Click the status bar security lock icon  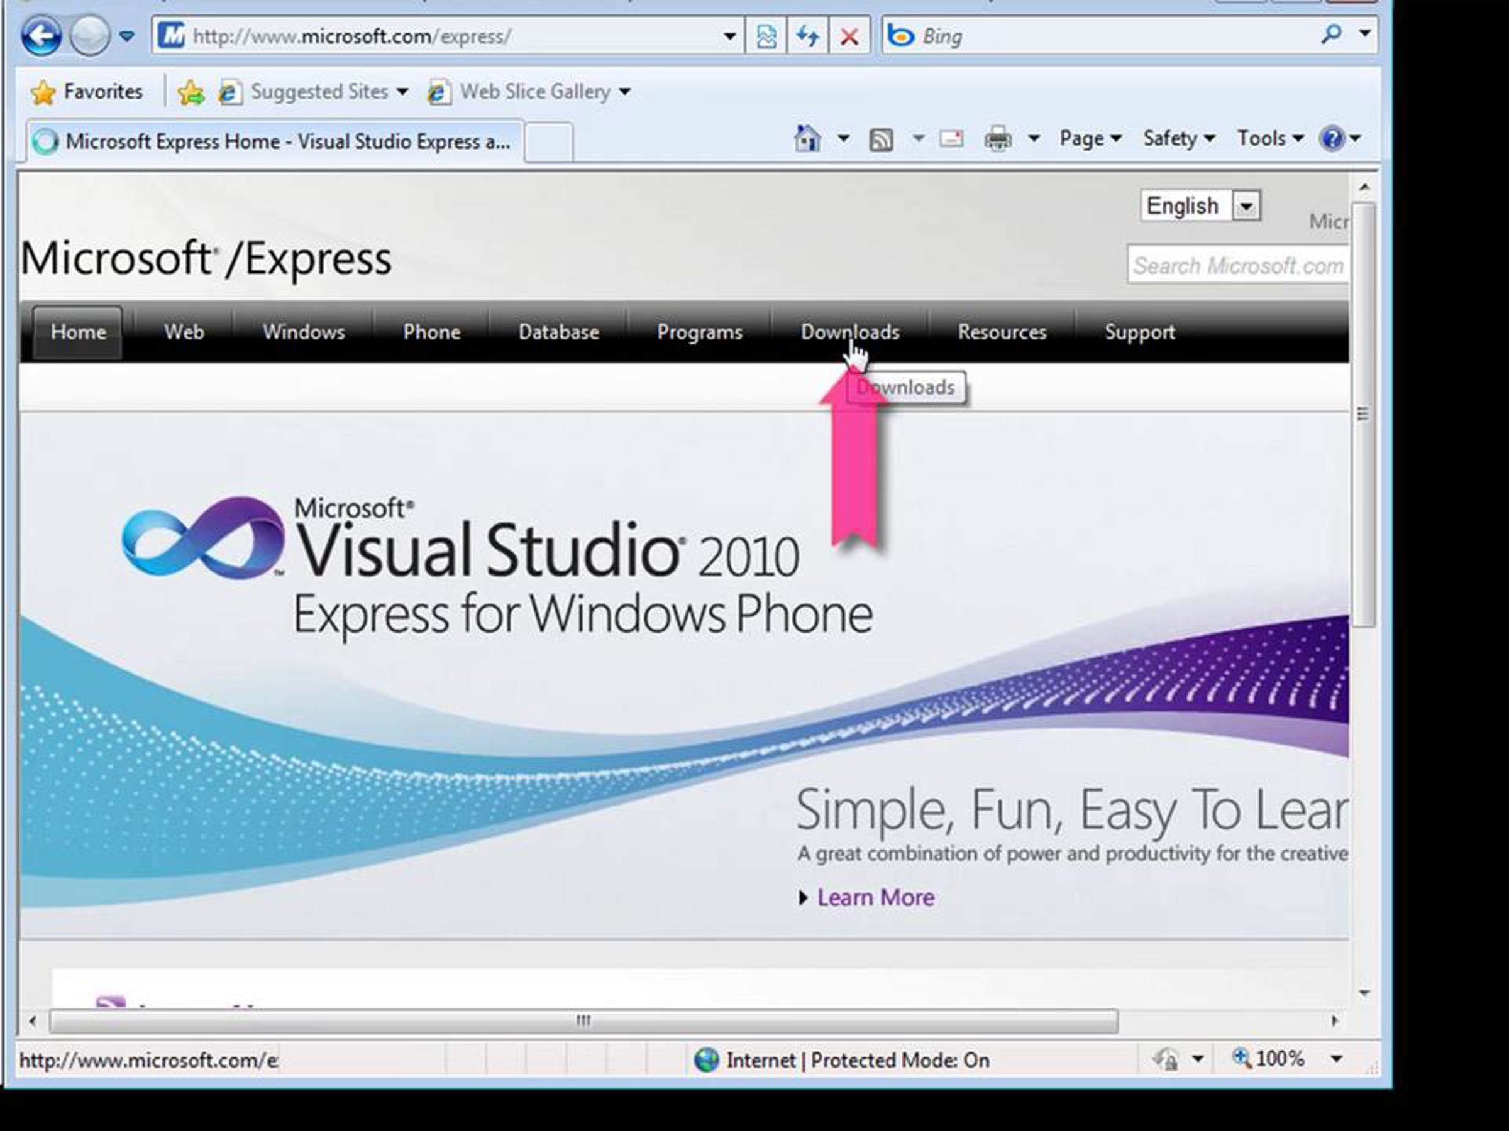click(x=1166, y=1059)
